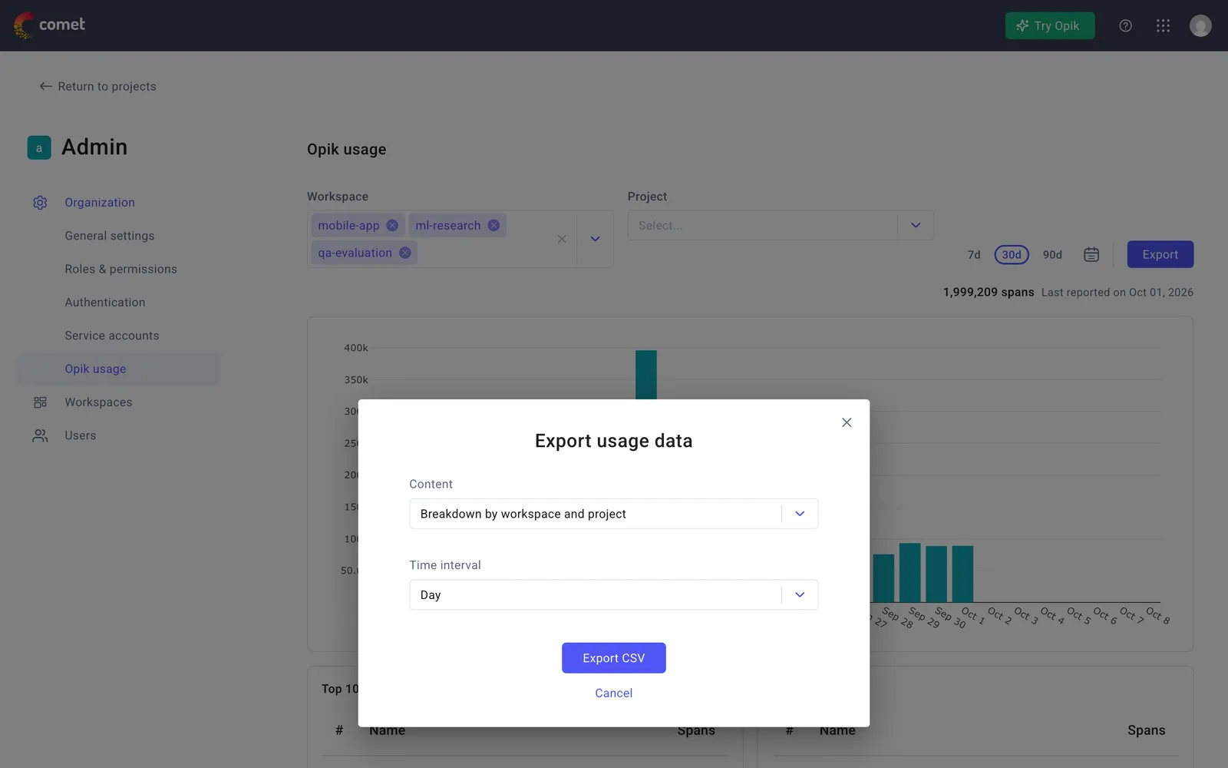Click the Workspaces grid icon
The height and width of the screenshot is (768, 1228).
coord(40,402)
